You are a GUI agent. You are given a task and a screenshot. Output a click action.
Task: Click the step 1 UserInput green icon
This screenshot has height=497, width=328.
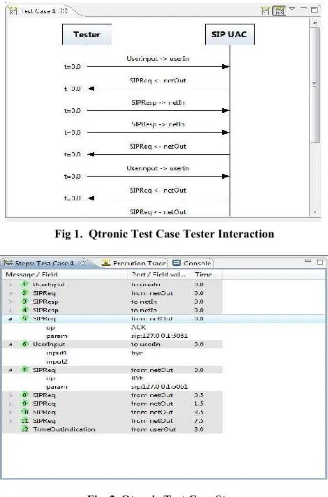point(24,284)
